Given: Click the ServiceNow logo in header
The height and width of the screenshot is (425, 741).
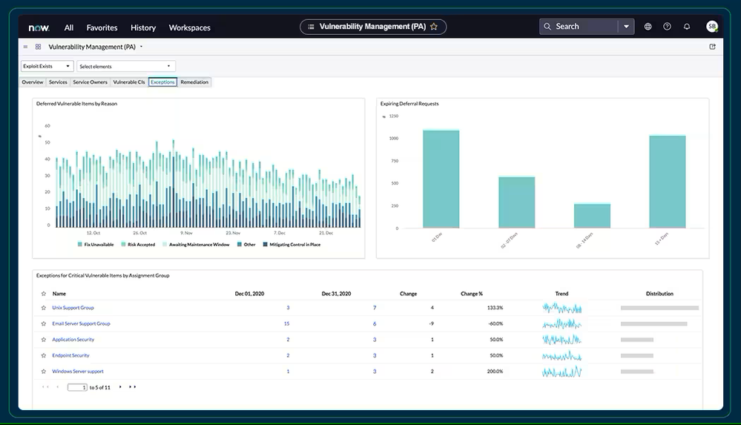Looking at the screenshot, I should pyautogui.click(x=39, y=27).
